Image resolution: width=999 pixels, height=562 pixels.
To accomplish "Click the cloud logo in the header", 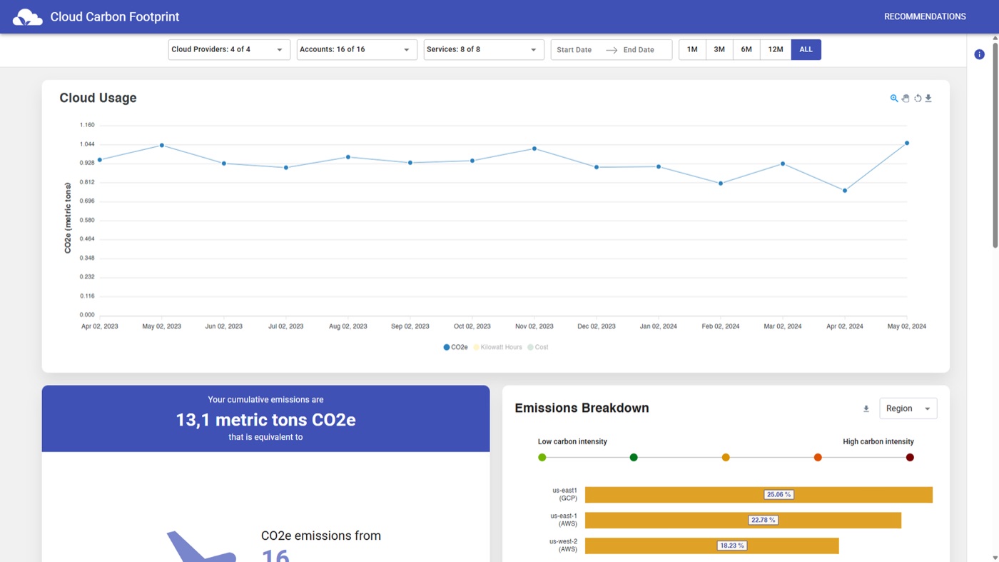I will coord(27,16).
